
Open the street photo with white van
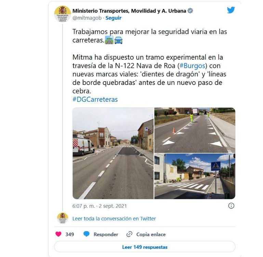coord(113,153)
